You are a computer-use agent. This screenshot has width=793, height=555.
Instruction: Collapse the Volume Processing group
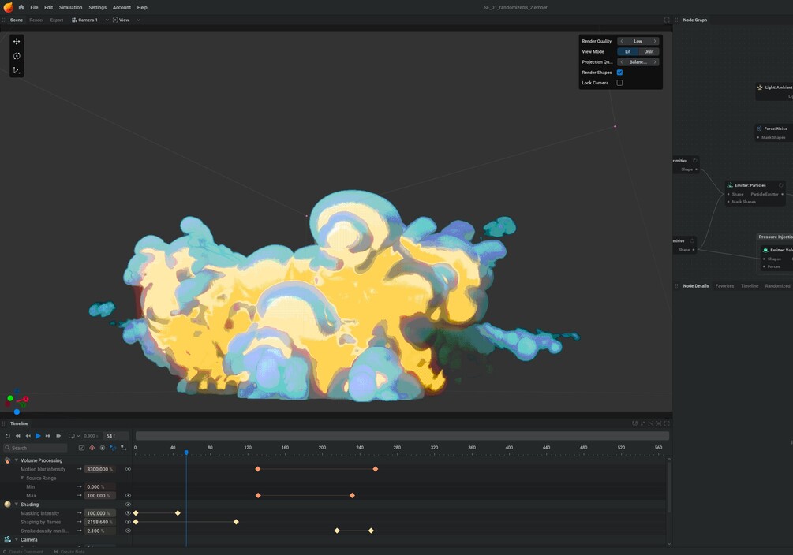tap(17, 460)
